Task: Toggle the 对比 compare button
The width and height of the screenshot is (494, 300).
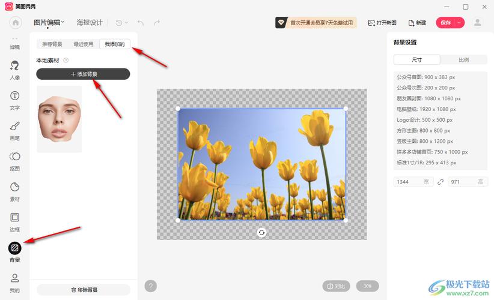Action: [337, 286]
